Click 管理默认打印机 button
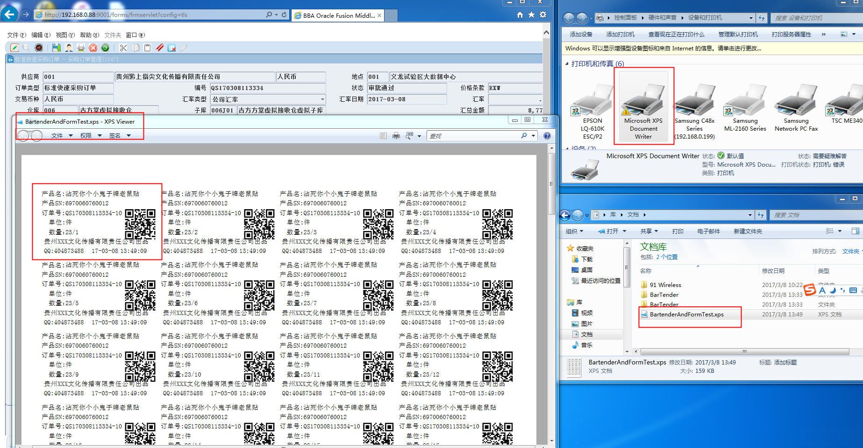 738,34
